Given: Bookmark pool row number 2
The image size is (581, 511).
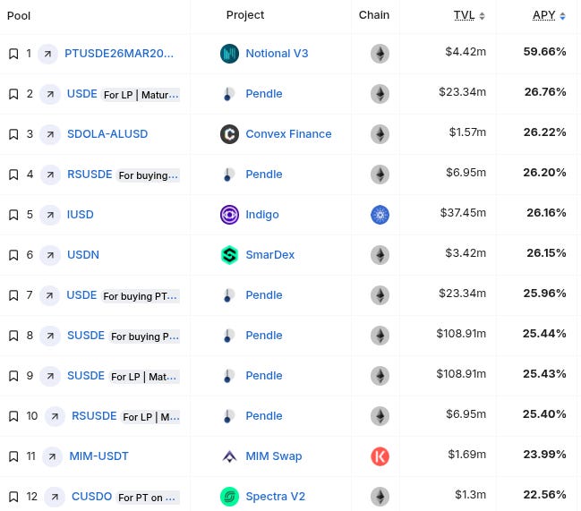Looking at the screenshot, I should [x=13, y=94].
